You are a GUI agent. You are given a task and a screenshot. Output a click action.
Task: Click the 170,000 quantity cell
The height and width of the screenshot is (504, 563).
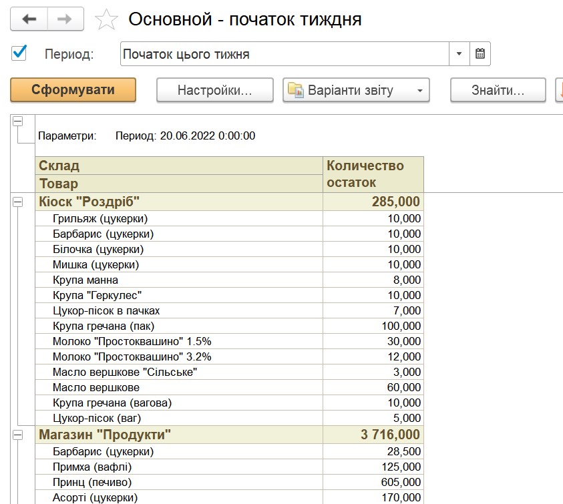click(373, 497)
